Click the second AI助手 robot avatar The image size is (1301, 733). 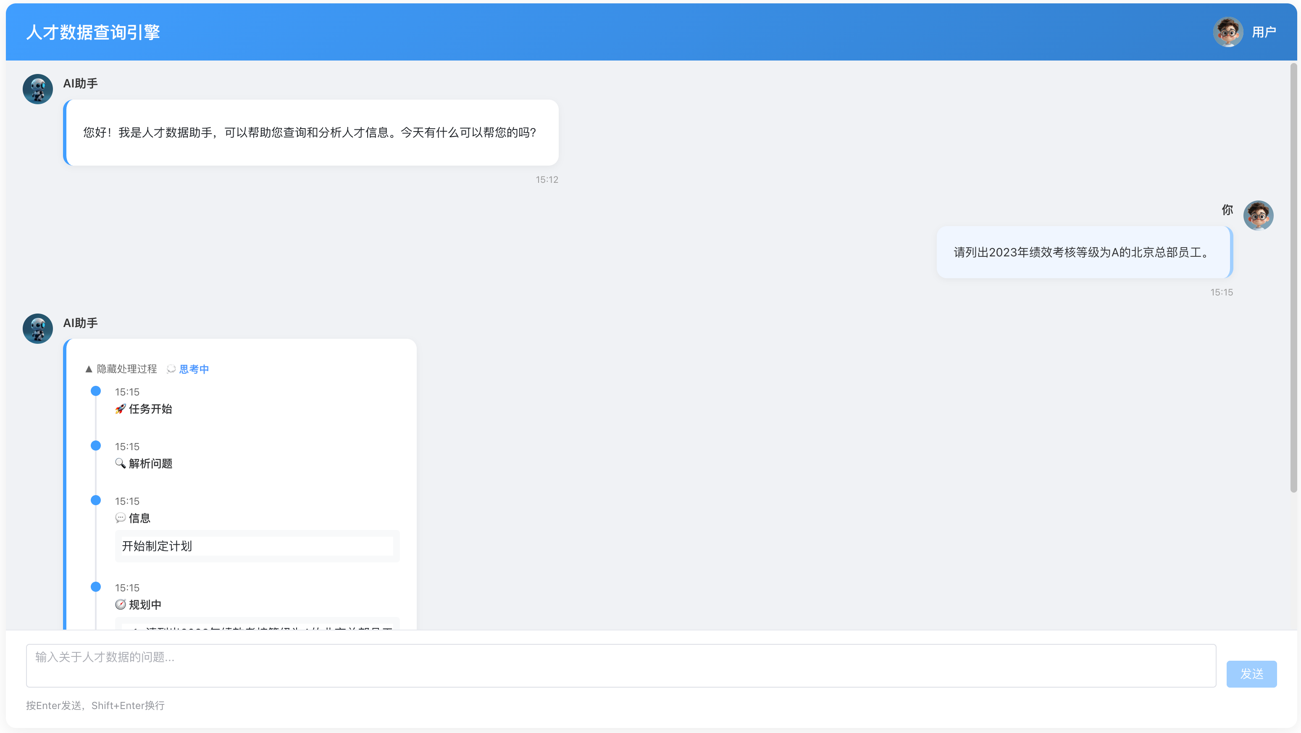pyautogui.click(x=37, y=328)
